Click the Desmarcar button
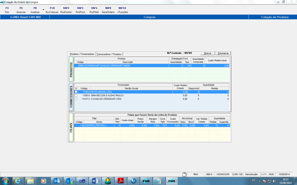Image resolution: width=297 pixels, height=185 pixels. click(223, 53)
